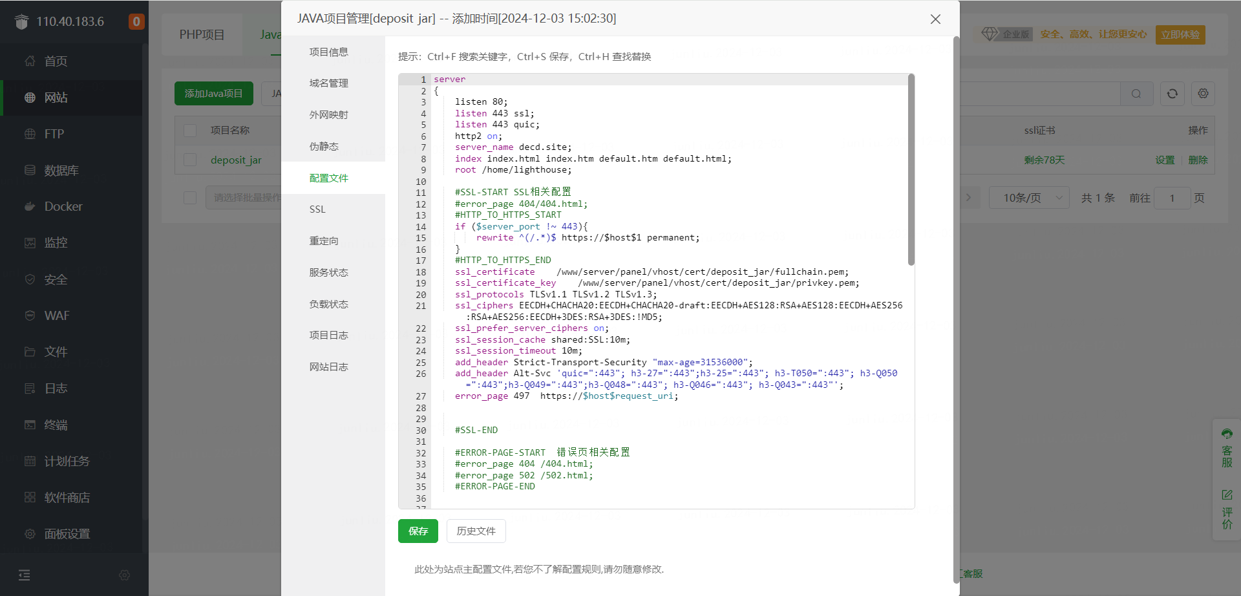Click the 历史文件 button
1241x596 pixels.
coord(476,531)
